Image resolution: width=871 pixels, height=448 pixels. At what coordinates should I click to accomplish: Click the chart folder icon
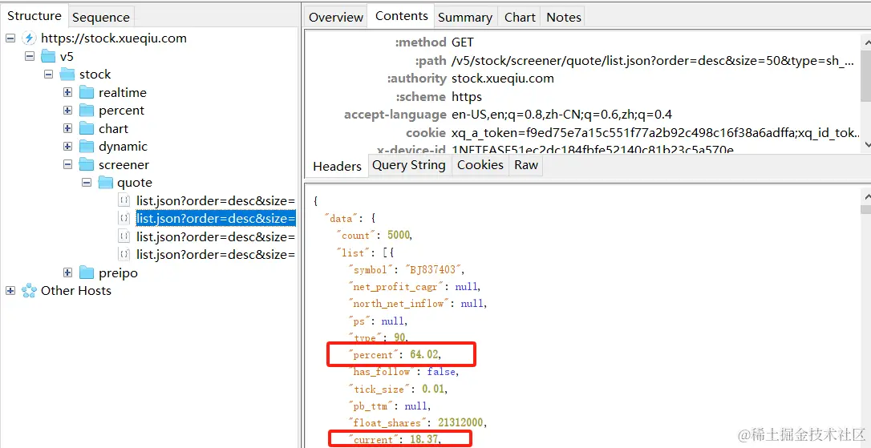pos(87,129)
